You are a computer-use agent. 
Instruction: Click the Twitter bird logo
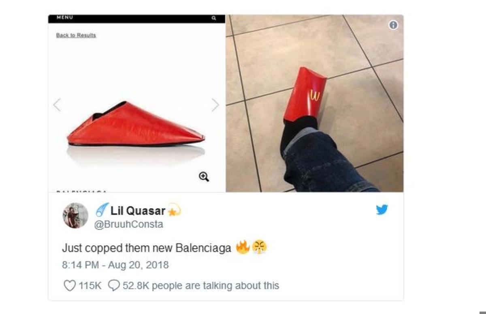[382, 210]
